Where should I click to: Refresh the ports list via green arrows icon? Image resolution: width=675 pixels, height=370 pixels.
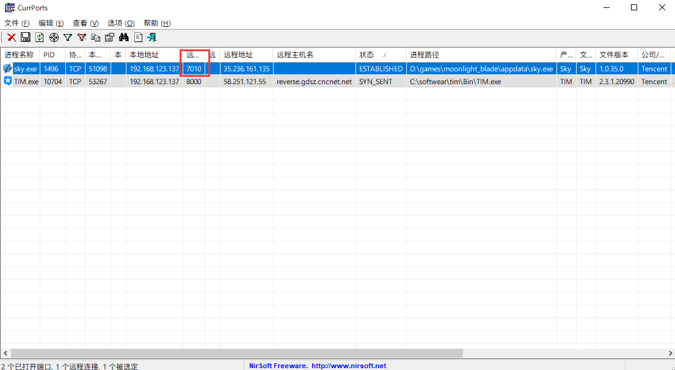coord(40,37)
